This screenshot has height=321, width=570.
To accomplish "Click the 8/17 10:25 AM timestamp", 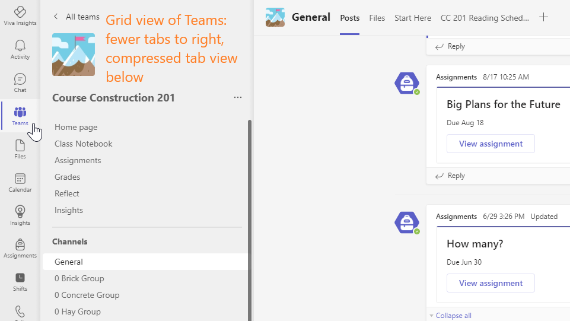I will coord(506,77).
